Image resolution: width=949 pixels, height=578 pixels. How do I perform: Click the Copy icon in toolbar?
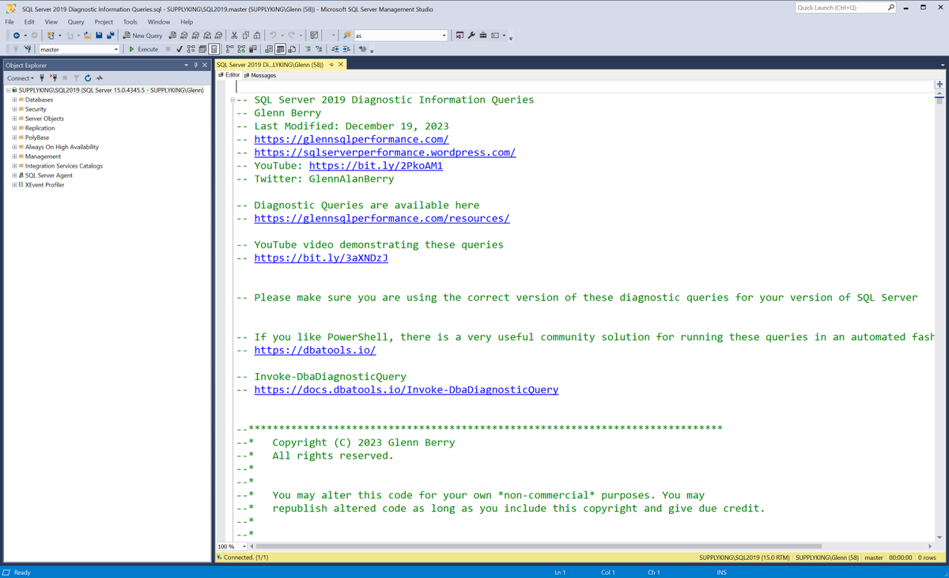coord(246,36)
